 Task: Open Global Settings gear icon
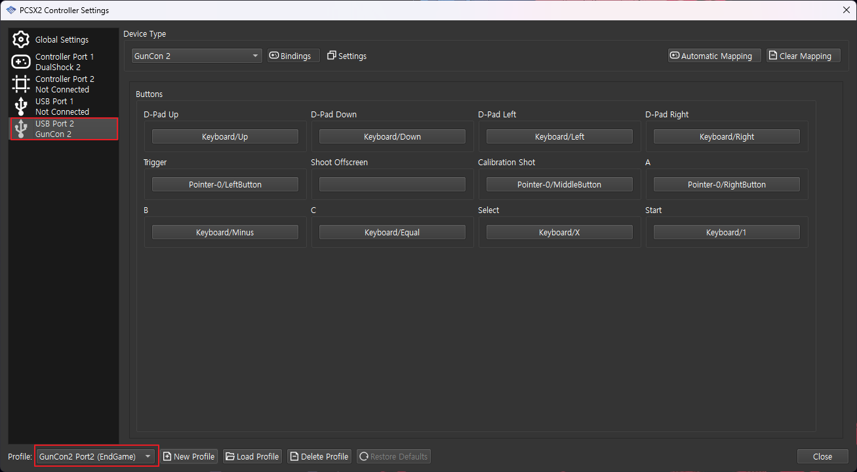(x=21, y=39)
